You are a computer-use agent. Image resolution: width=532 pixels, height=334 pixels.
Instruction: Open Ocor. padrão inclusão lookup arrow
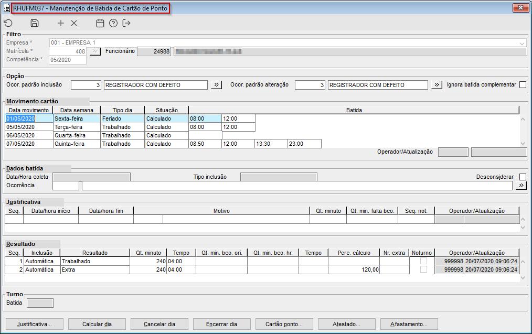[x=216, y=85]
